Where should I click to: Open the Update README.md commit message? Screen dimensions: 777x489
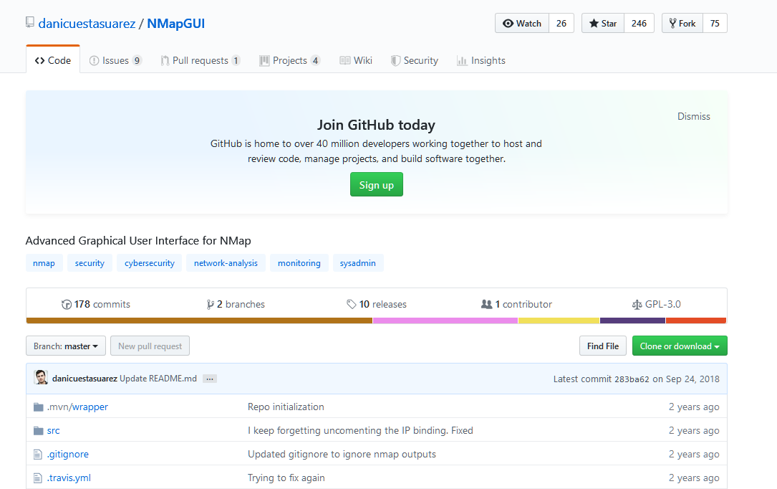[158, 379]
